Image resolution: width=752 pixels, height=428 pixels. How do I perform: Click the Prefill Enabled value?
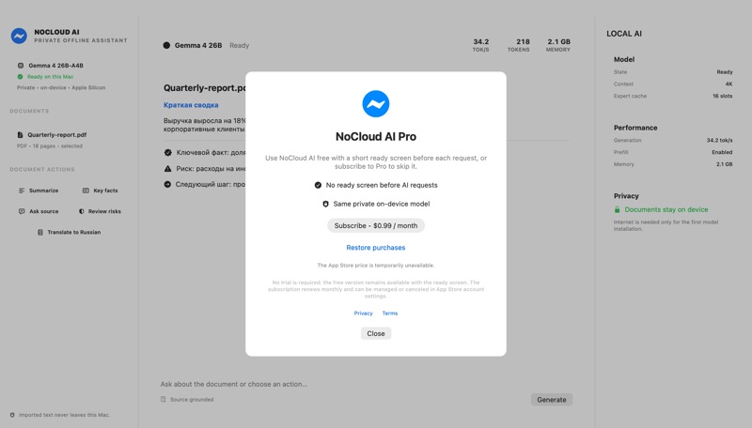click(x=722, y=152)
